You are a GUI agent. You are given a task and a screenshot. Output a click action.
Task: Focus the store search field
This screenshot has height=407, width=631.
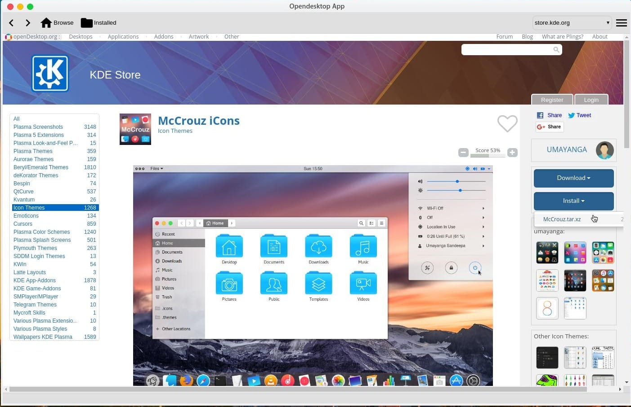click(x=512, y=50)
